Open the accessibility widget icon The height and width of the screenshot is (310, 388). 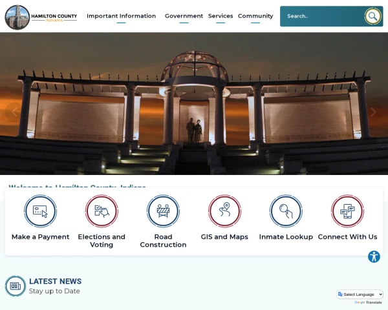pos(374,256)
